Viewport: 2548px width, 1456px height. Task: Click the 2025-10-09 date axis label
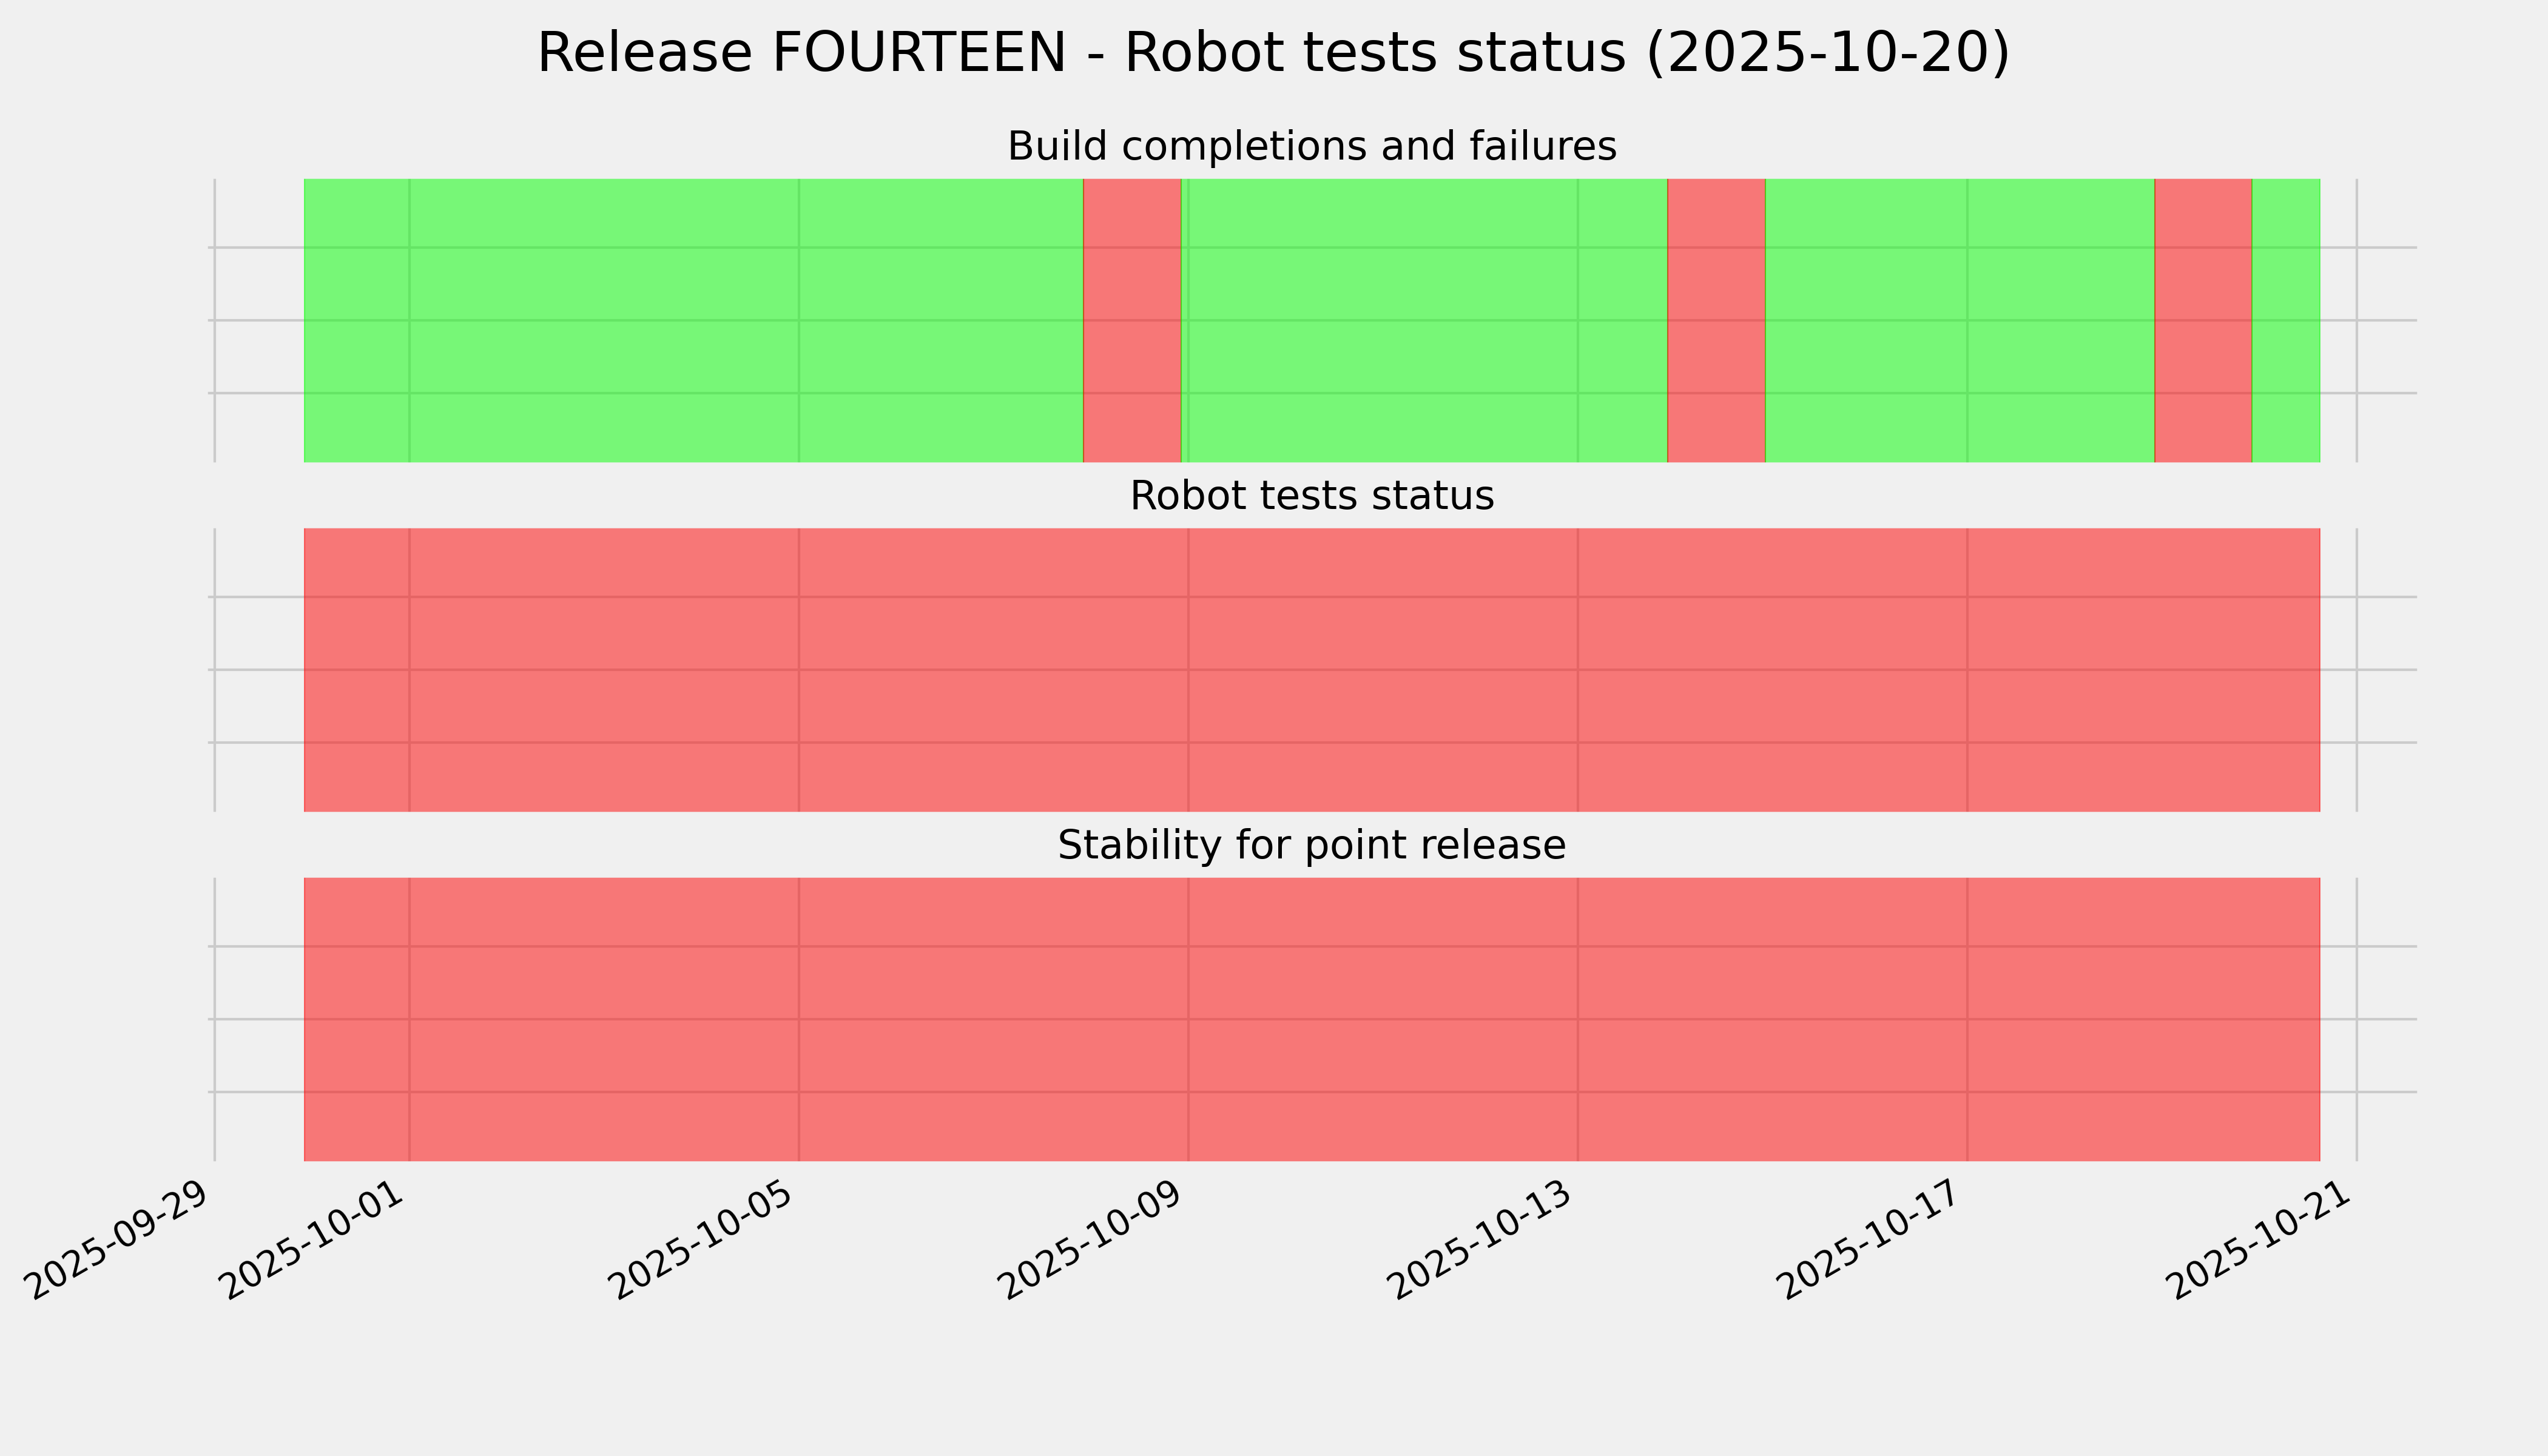(x=1092, y=1240)
